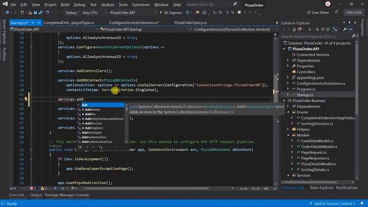Click the Save All toolbar icon
This screenshot has height=207, width=368.
click(x=40, y=13)
